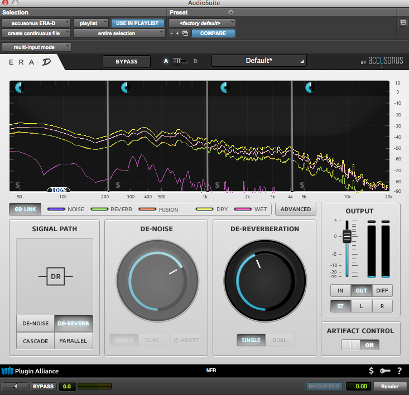Toggle the NOISE curve legend
The height and width of the screenshot is (395, 409).
(x=66, y=209)
